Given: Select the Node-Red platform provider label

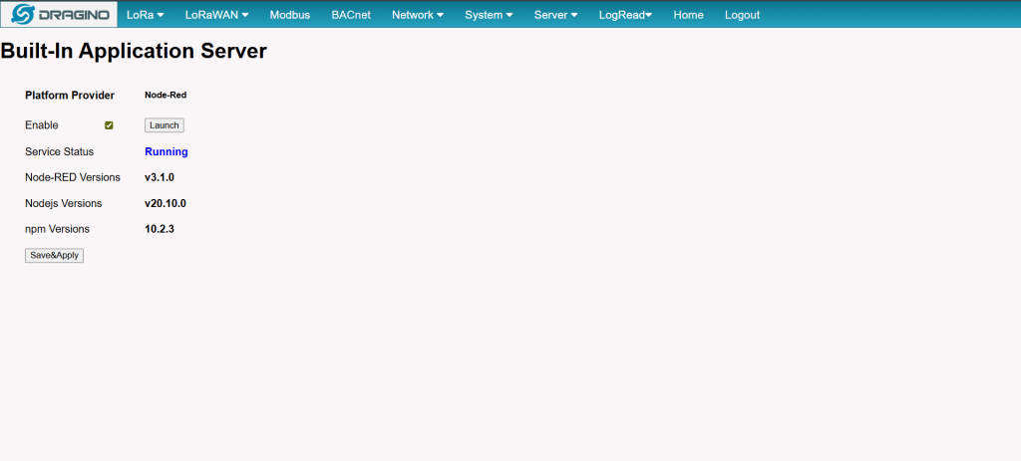Looking at the screenshot, I should point(166,96).
